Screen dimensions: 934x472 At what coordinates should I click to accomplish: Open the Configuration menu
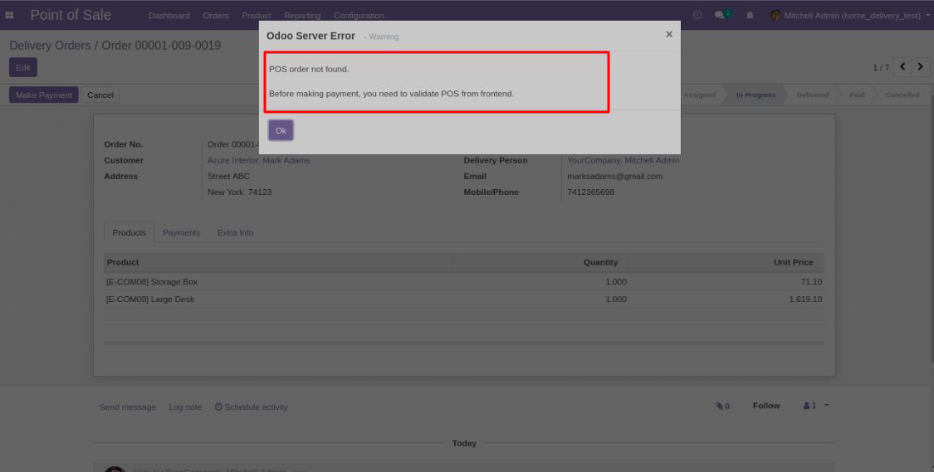[x=359, y=16]
